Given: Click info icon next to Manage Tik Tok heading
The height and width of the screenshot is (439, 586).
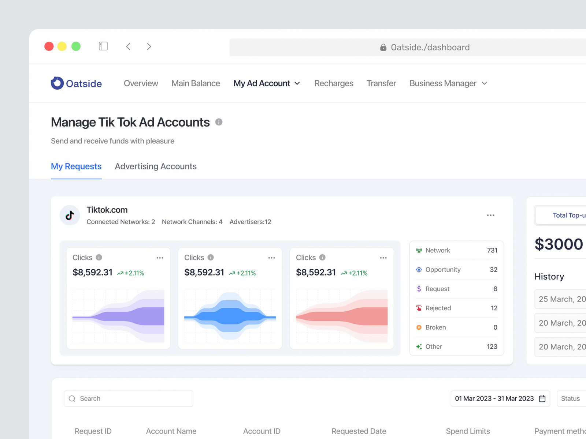Looking at the screenshot, I should tap(219, 122).
